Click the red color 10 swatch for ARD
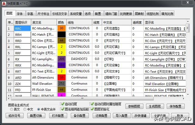This screenshot has height=125, width=195. [62, 78]
